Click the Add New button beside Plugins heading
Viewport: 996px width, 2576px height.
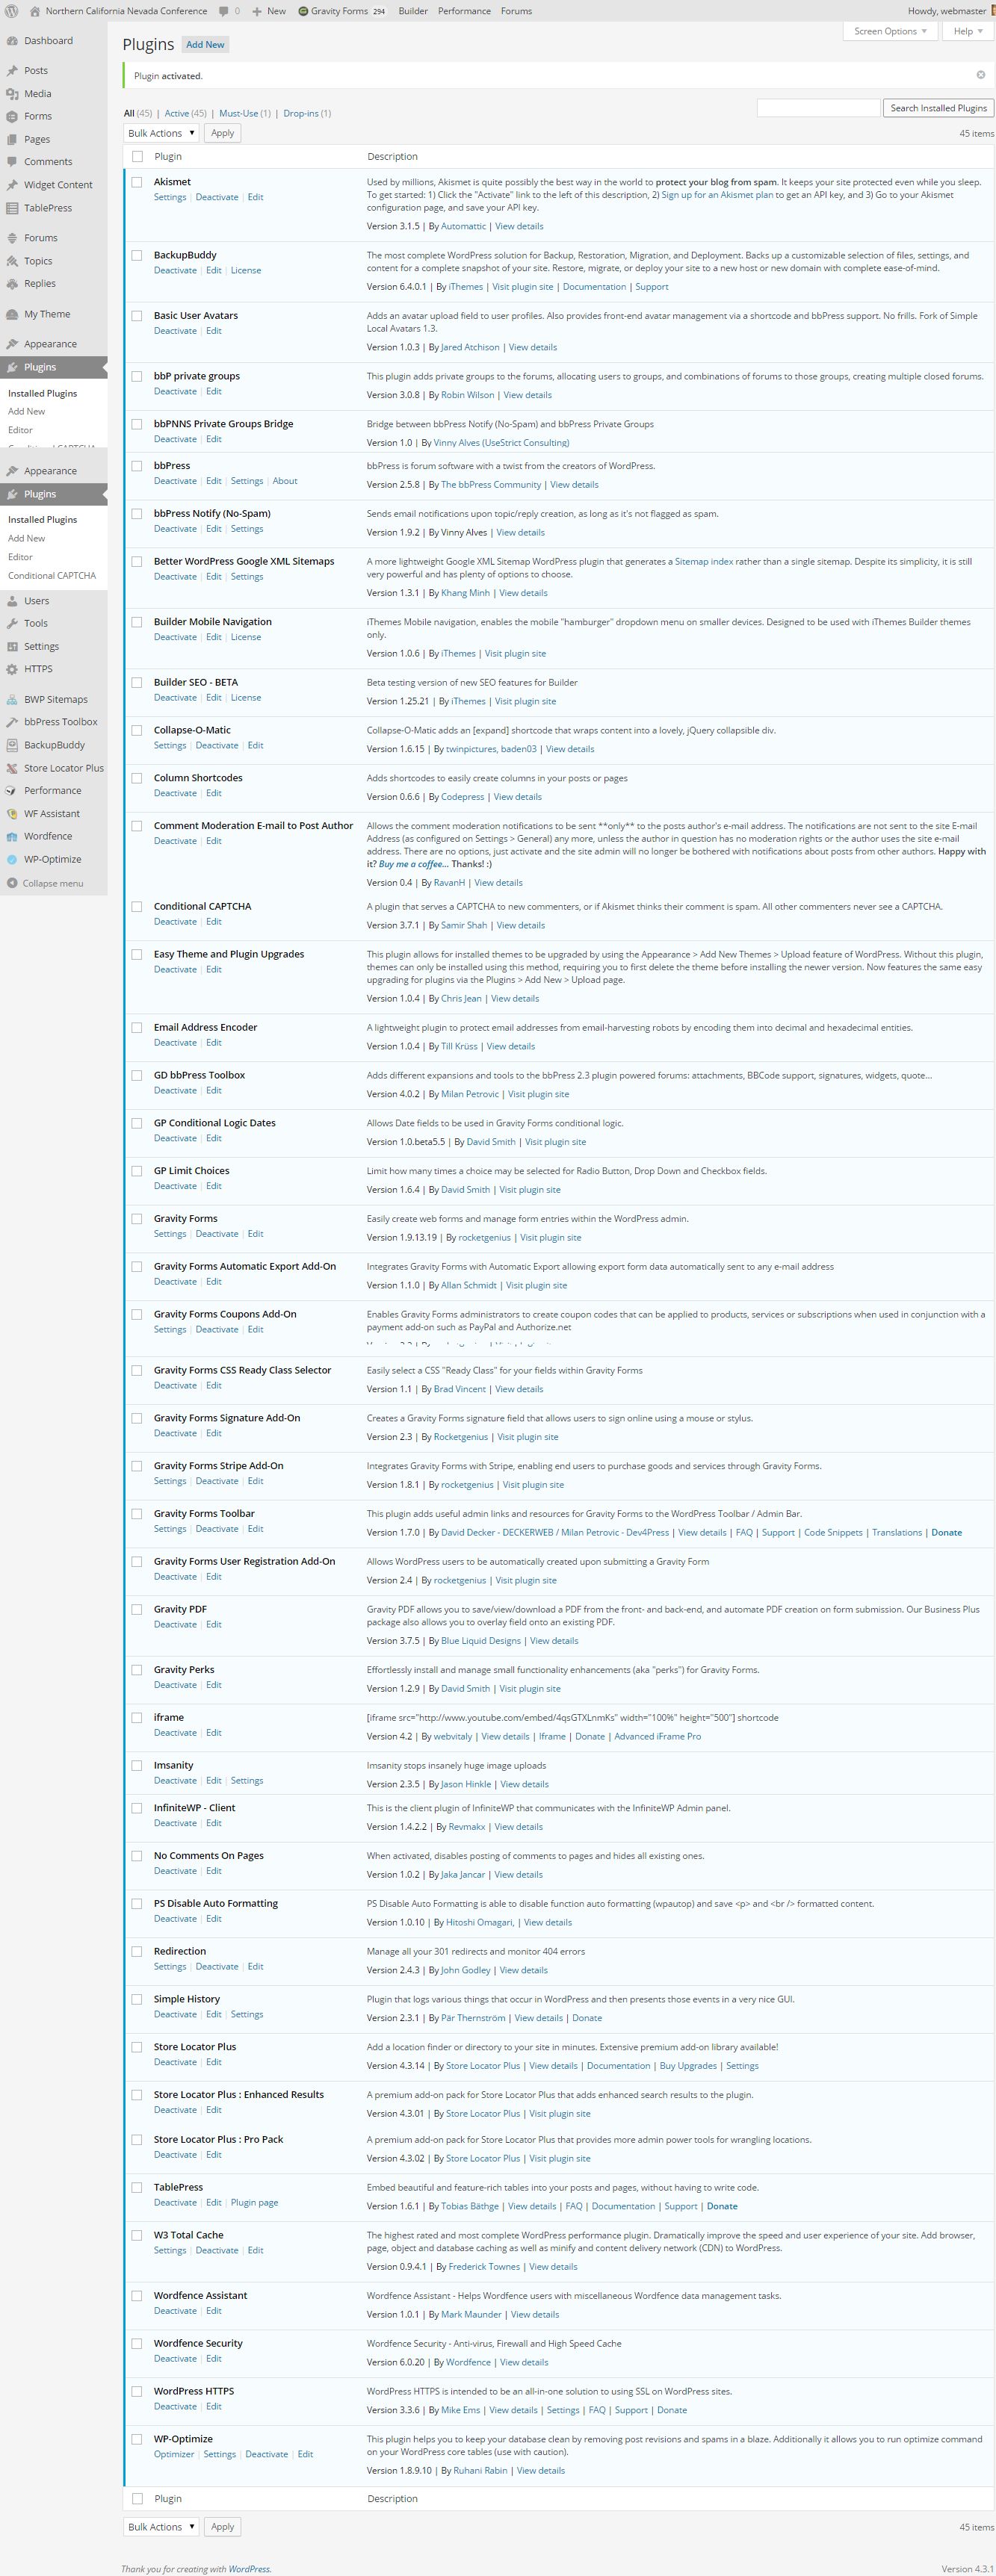click(x=205, y=45)
